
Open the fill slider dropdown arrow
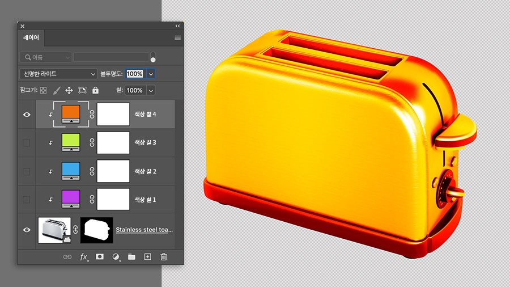pos(151,90)
